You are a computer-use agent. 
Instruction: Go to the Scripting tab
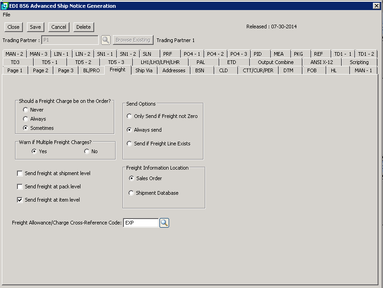(359, 62)
